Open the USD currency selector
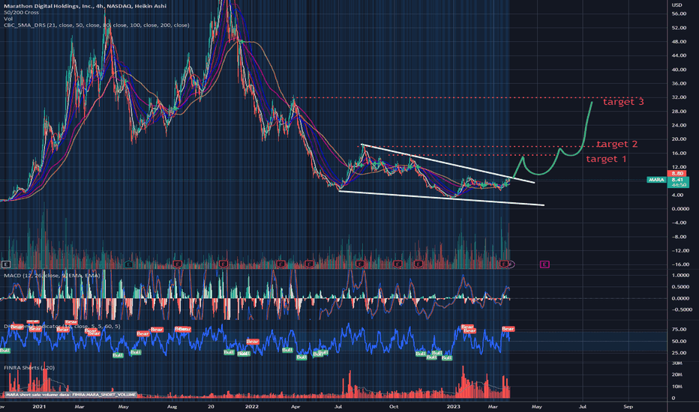Viewport: 699px width, 412px height. point(676,5)
